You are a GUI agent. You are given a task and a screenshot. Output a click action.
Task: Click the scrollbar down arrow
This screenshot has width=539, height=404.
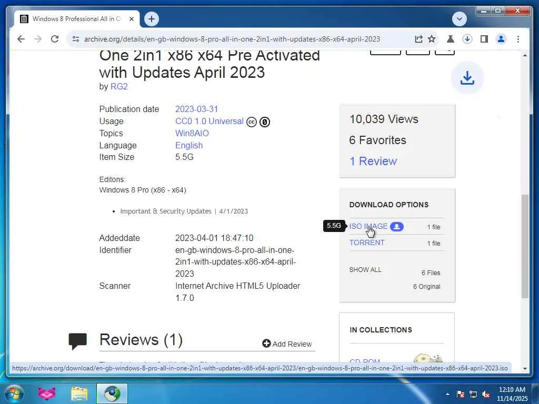[525, 369]
